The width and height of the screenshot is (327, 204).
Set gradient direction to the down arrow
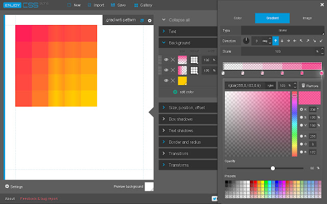(x=282, y=41)
